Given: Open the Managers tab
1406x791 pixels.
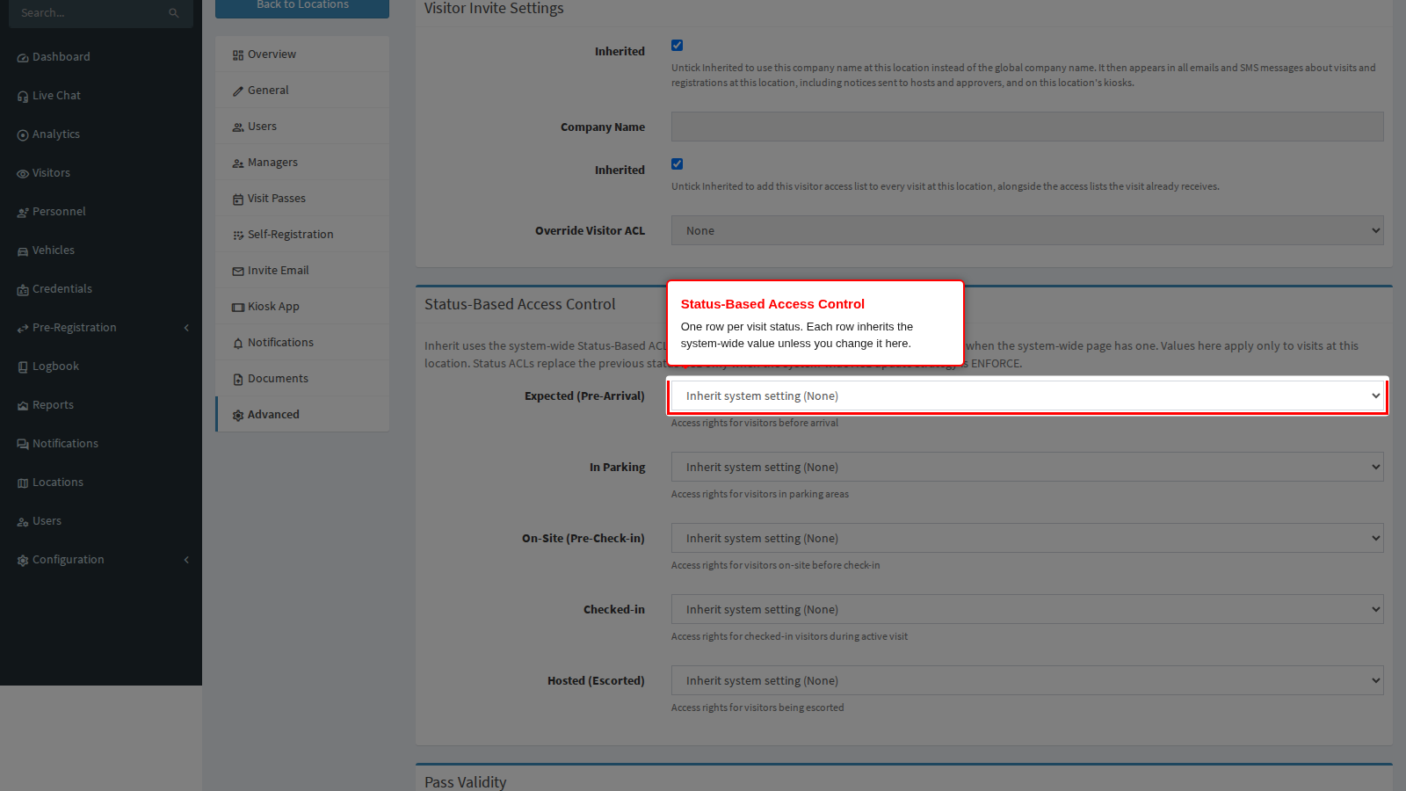Looking at the screenshot, I should pyautogui.click(x=302, y=163).
